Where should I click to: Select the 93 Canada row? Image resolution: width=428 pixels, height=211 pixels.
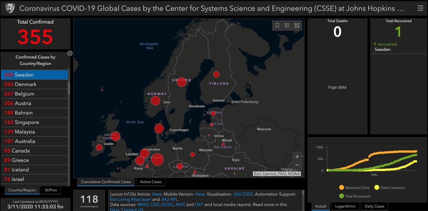(x=34, y=151)
